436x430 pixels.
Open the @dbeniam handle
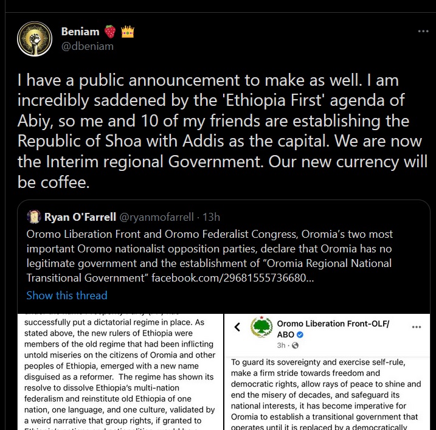click(x=87, y=46)
